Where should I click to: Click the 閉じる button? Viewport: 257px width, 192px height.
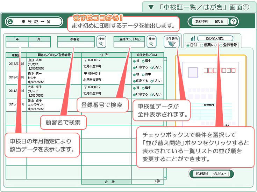[x=219, y=21]
